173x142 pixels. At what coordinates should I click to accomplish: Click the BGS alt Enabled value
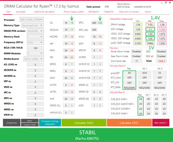point(161,56)
